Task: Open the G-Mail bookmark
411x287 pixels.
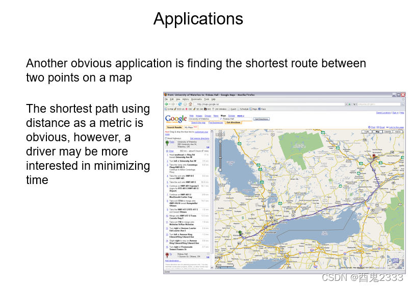Action: tap(169, 109)
